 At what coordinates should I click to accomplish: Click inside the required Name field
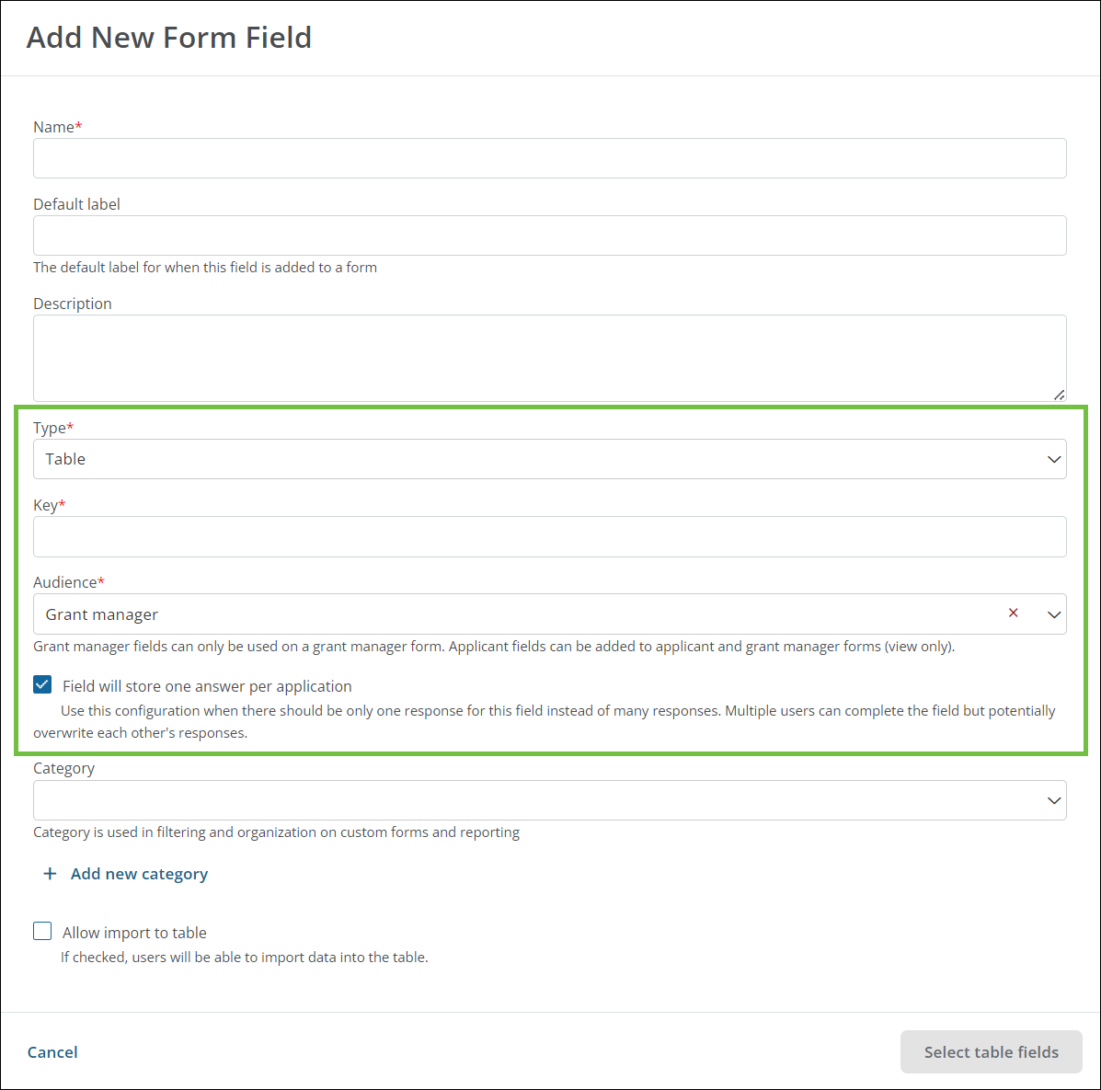(x=552, y=158)
